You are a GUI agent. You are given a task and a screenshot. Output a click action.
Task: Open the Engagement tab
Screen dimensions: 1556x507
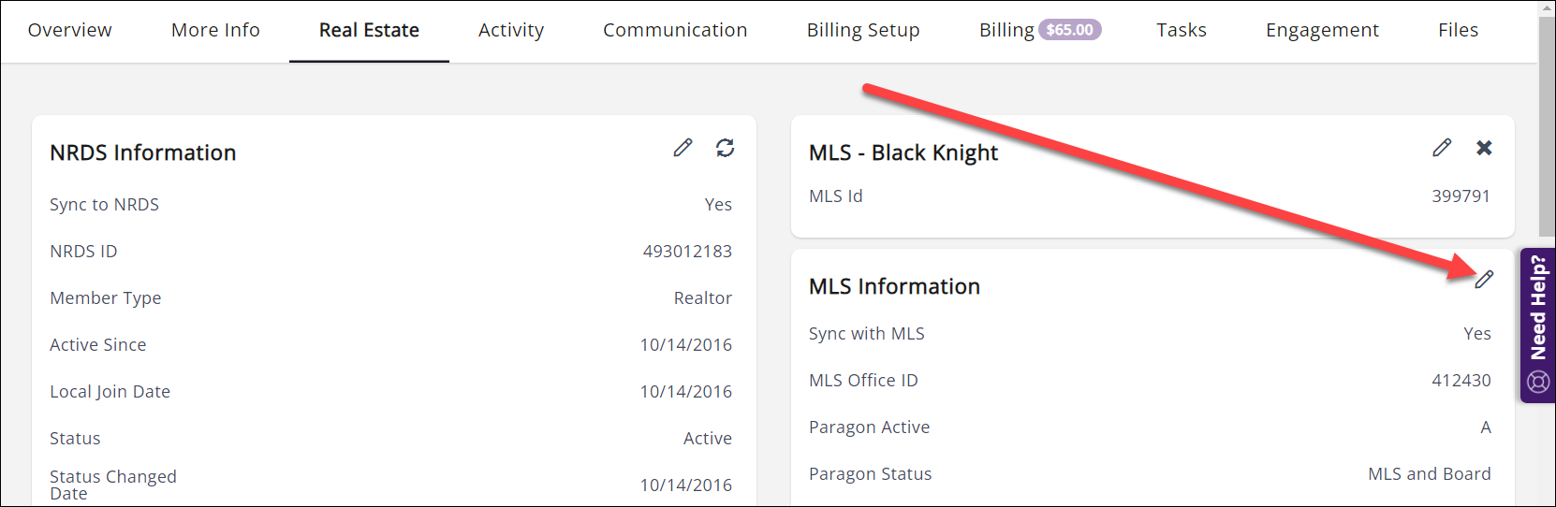[x=1322, y=30]
